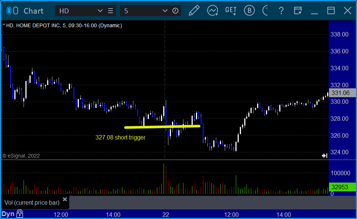
Task: Open the HD symbol dropdown
Action: pyautogui.click(x=100, y=11)
